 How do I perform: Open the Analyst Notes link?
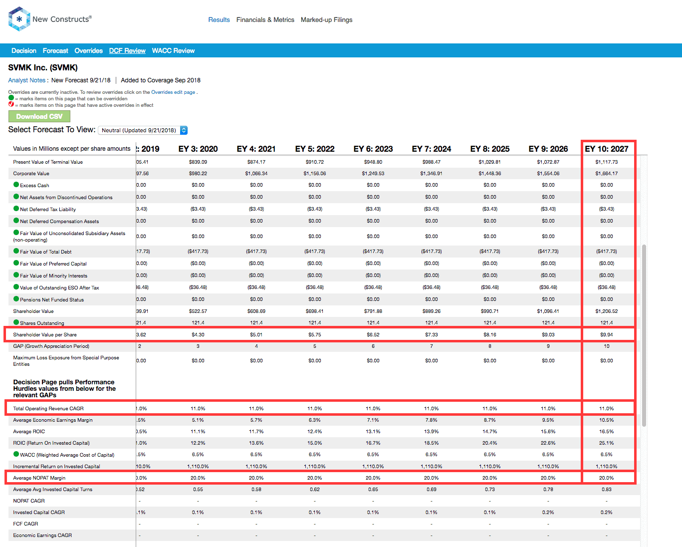click(x=28, y=80)
